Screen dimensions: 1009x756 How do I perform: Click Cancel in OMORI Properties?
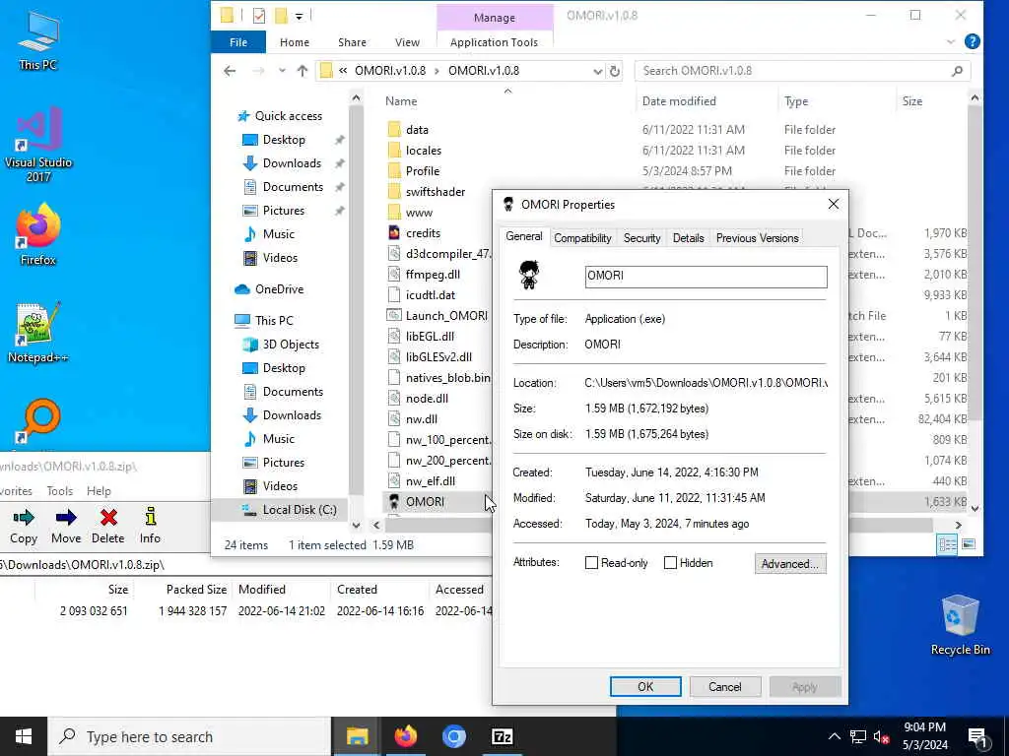(724, 686)
